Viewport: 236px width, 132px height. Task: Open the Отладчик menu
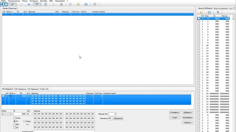click(x=34, y=1)
